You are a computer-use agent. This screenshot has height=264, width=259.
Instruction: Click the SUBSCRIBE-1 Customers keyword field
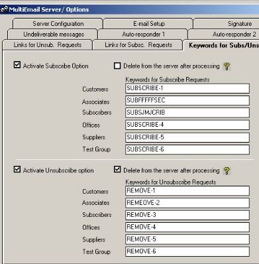click(187, 88)
